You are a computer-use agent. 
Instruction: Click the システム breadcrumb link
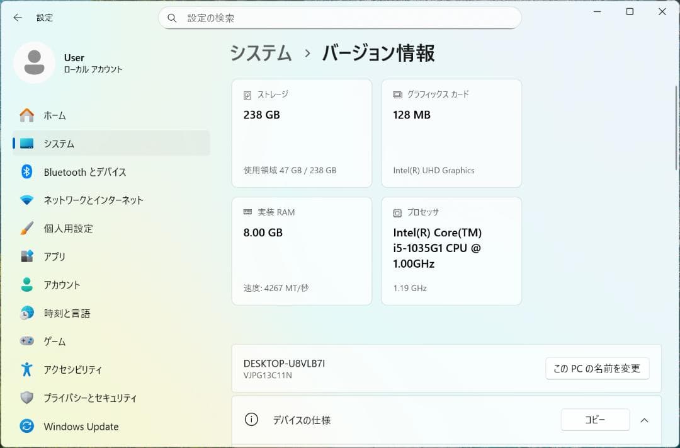[x=261, y=54]
